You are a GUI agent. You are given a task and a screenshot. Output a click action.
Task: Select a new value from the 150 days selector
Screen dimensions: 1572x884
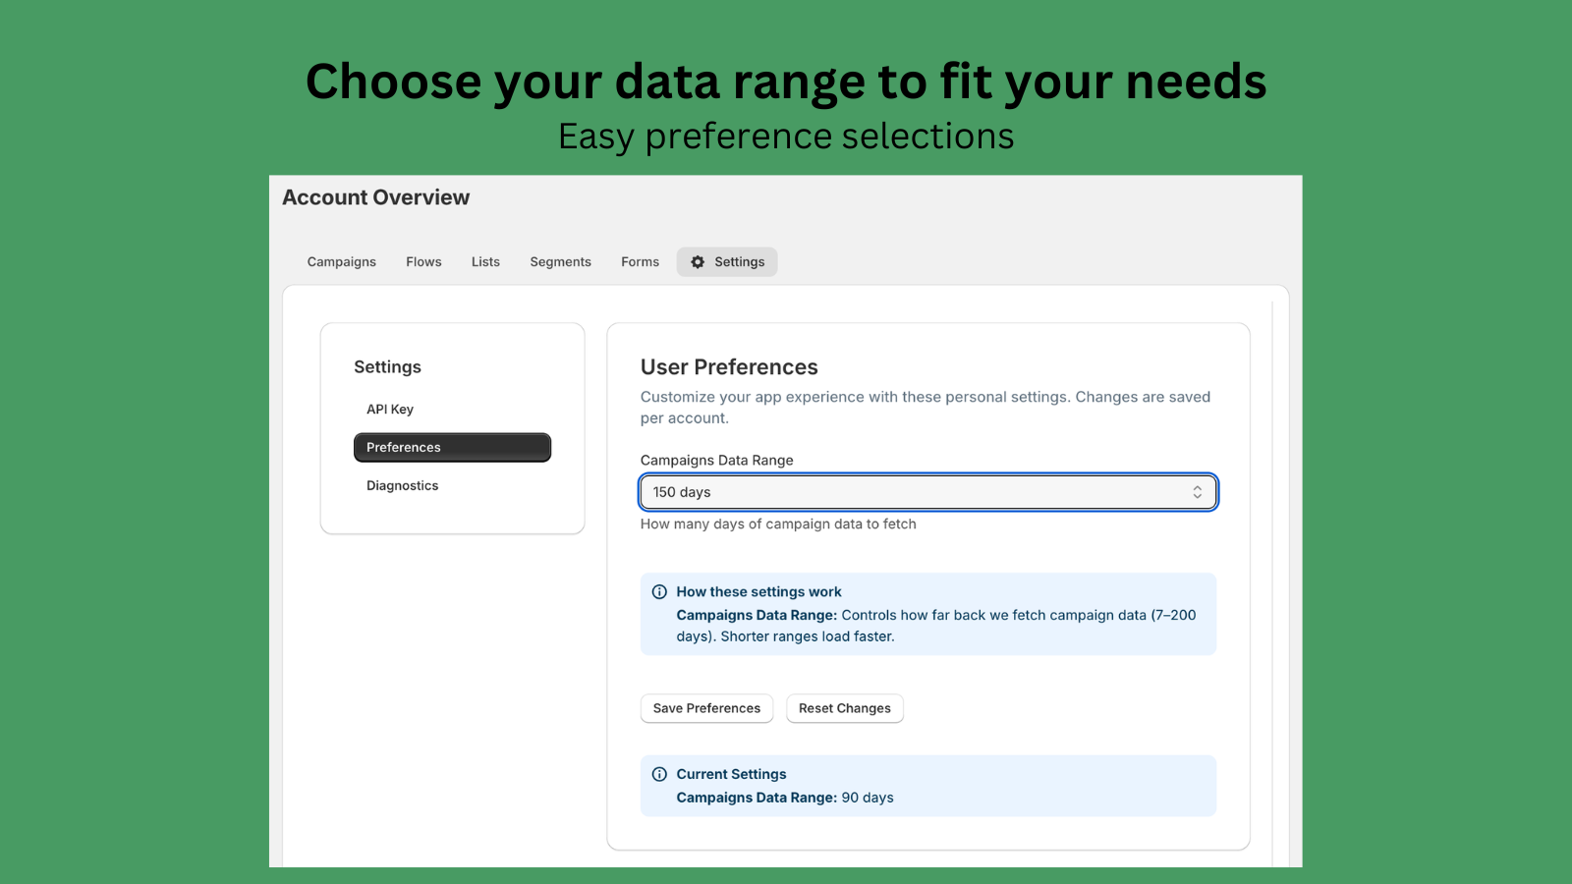(927, 491)
